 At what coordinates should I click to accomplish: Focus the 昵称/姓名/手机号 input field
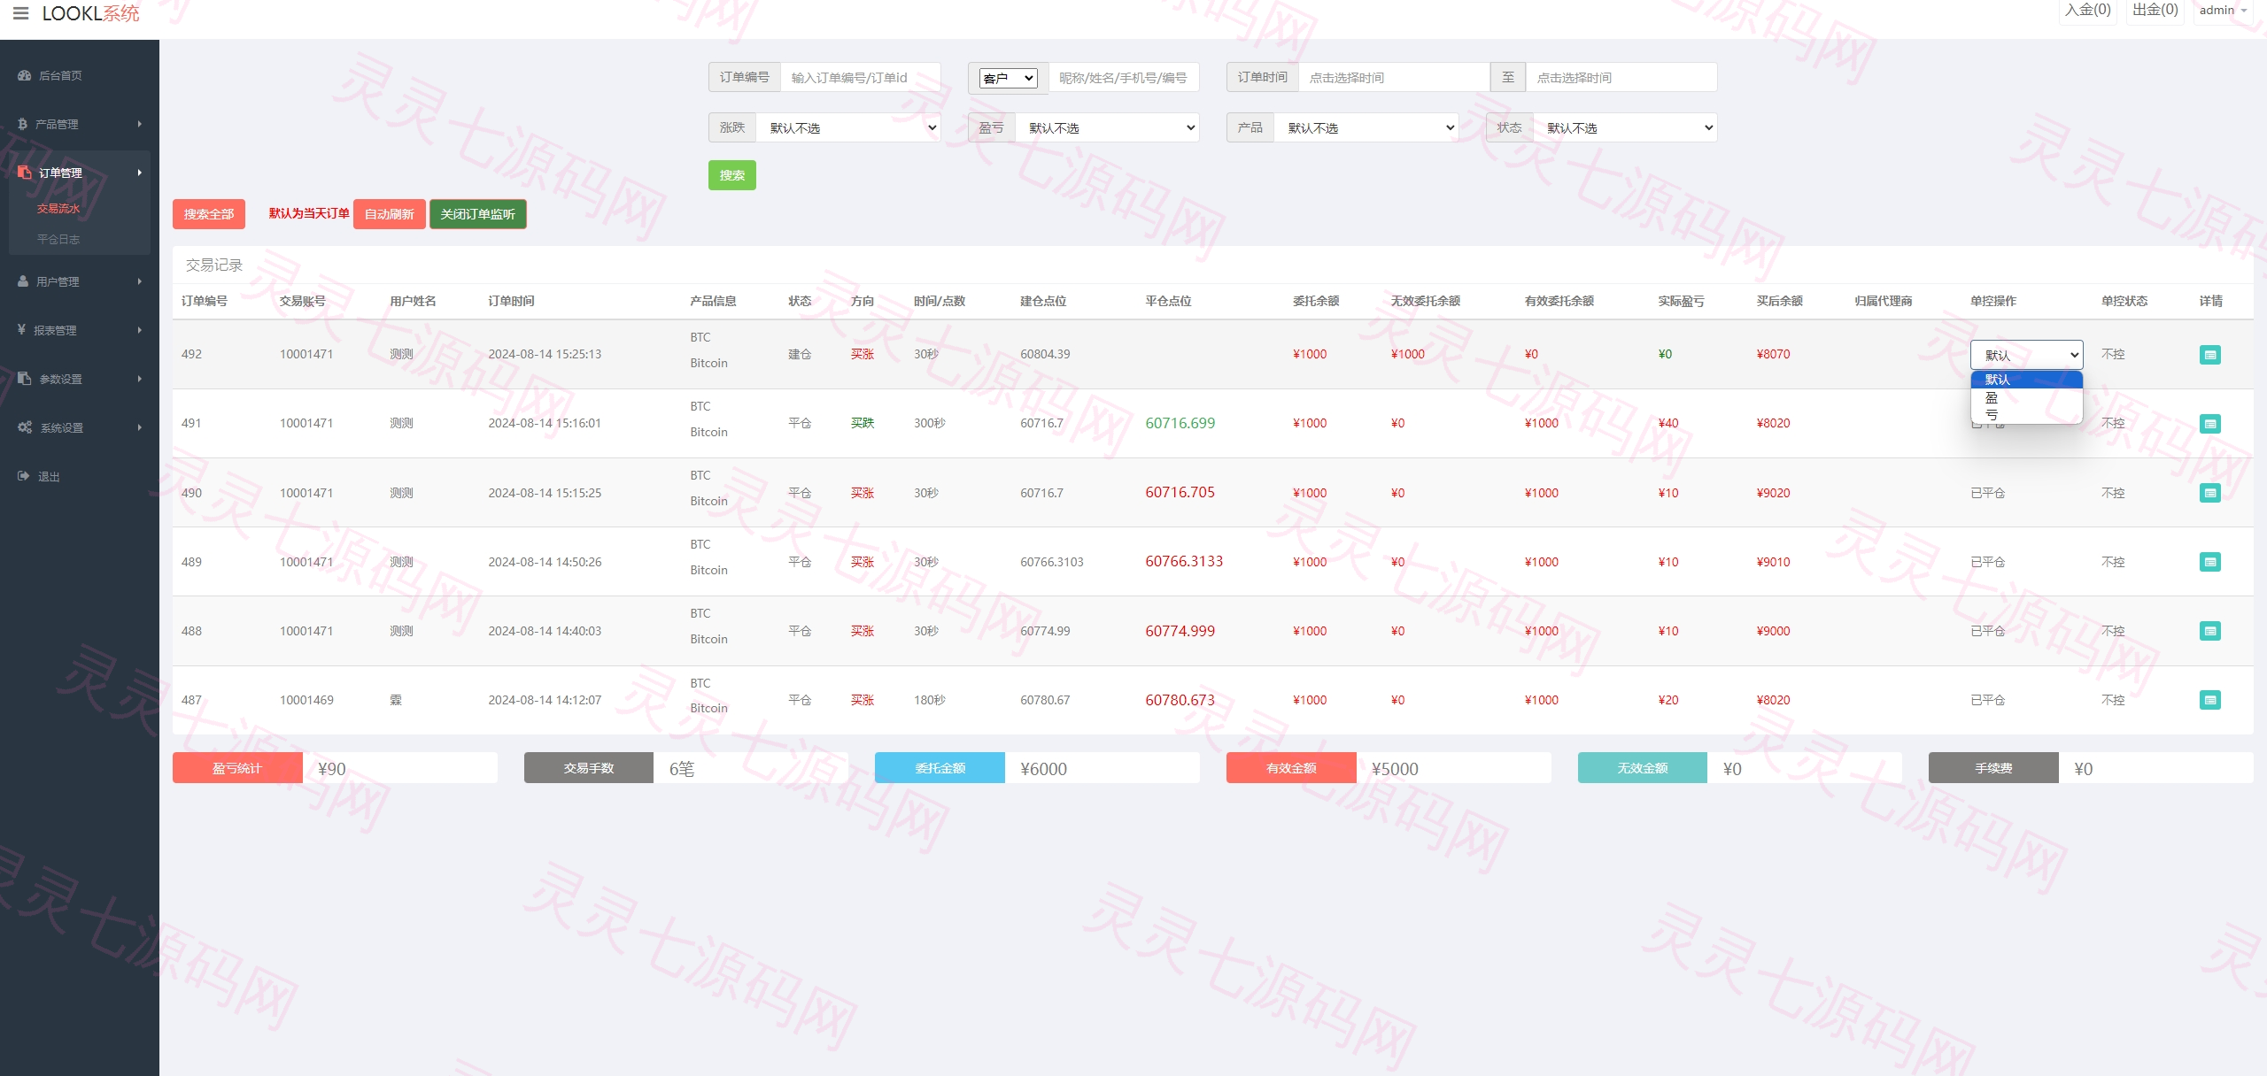pos(1124,78)
